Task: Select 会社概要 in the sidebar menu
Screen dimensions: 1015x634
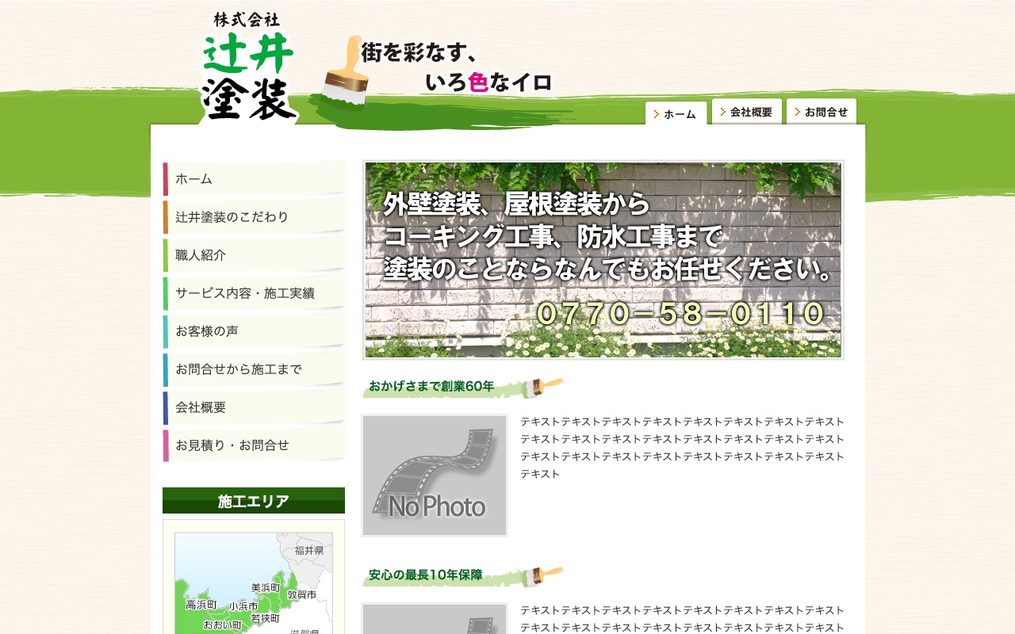Action: [x=254, y=407]
